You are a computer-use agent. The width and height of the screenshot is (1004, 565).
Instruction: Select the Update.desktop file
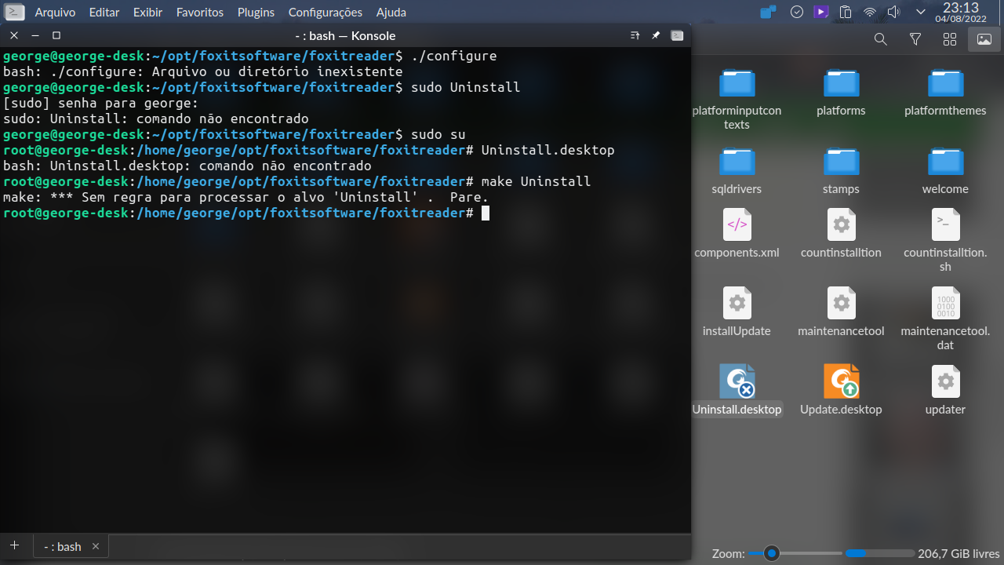pos(841,391)
